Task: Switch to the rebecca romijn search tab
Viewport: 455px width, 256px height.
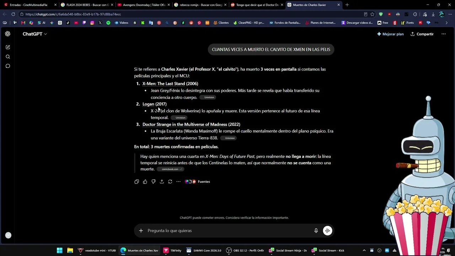Action: [200, 5]
